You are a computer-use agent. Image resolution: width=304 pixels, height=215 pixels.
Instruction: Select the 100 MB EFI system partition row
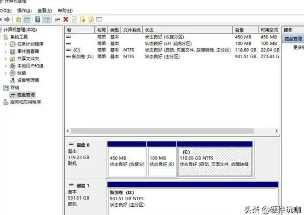[172, 43]
